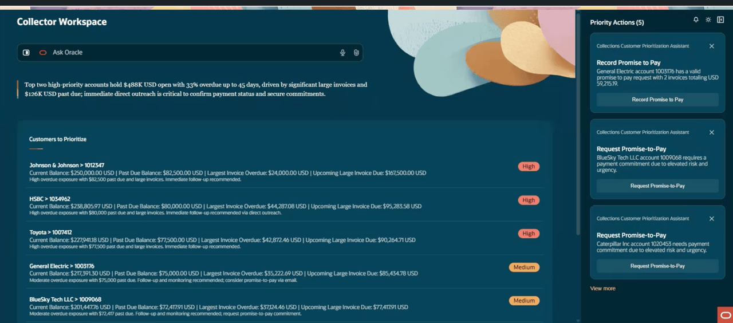
Task: Click the Record Promise to Pay button
Action: (x=657, y=100)
